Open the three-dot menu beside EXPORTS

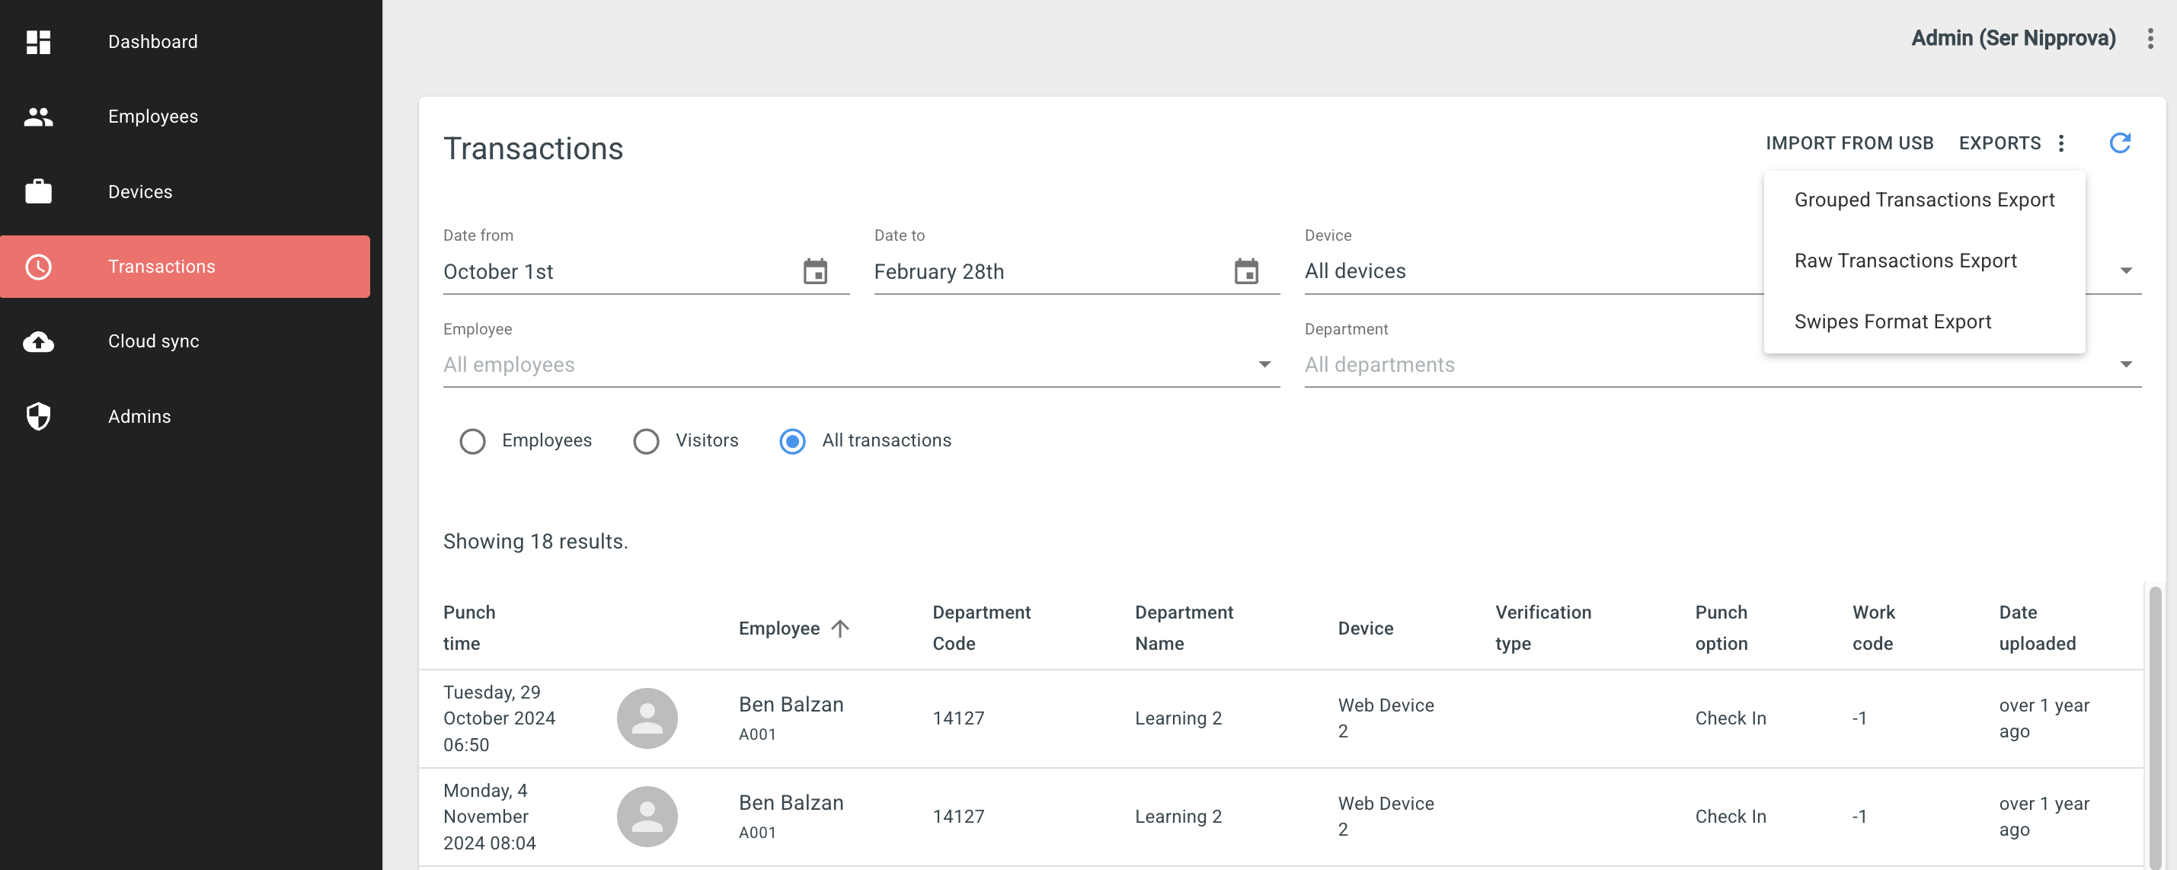[x=2061, y=143]
